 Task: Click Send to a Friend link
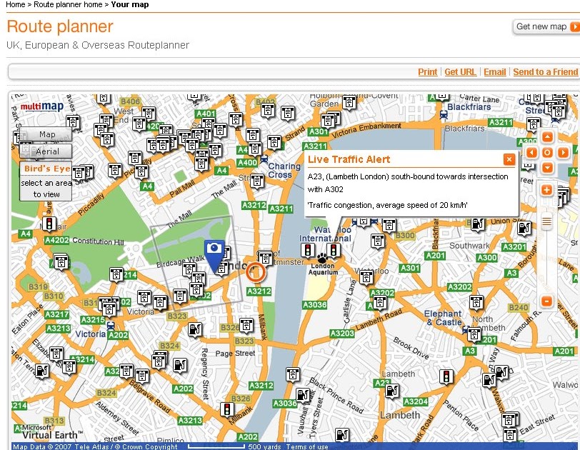click(x=545, y=72)
